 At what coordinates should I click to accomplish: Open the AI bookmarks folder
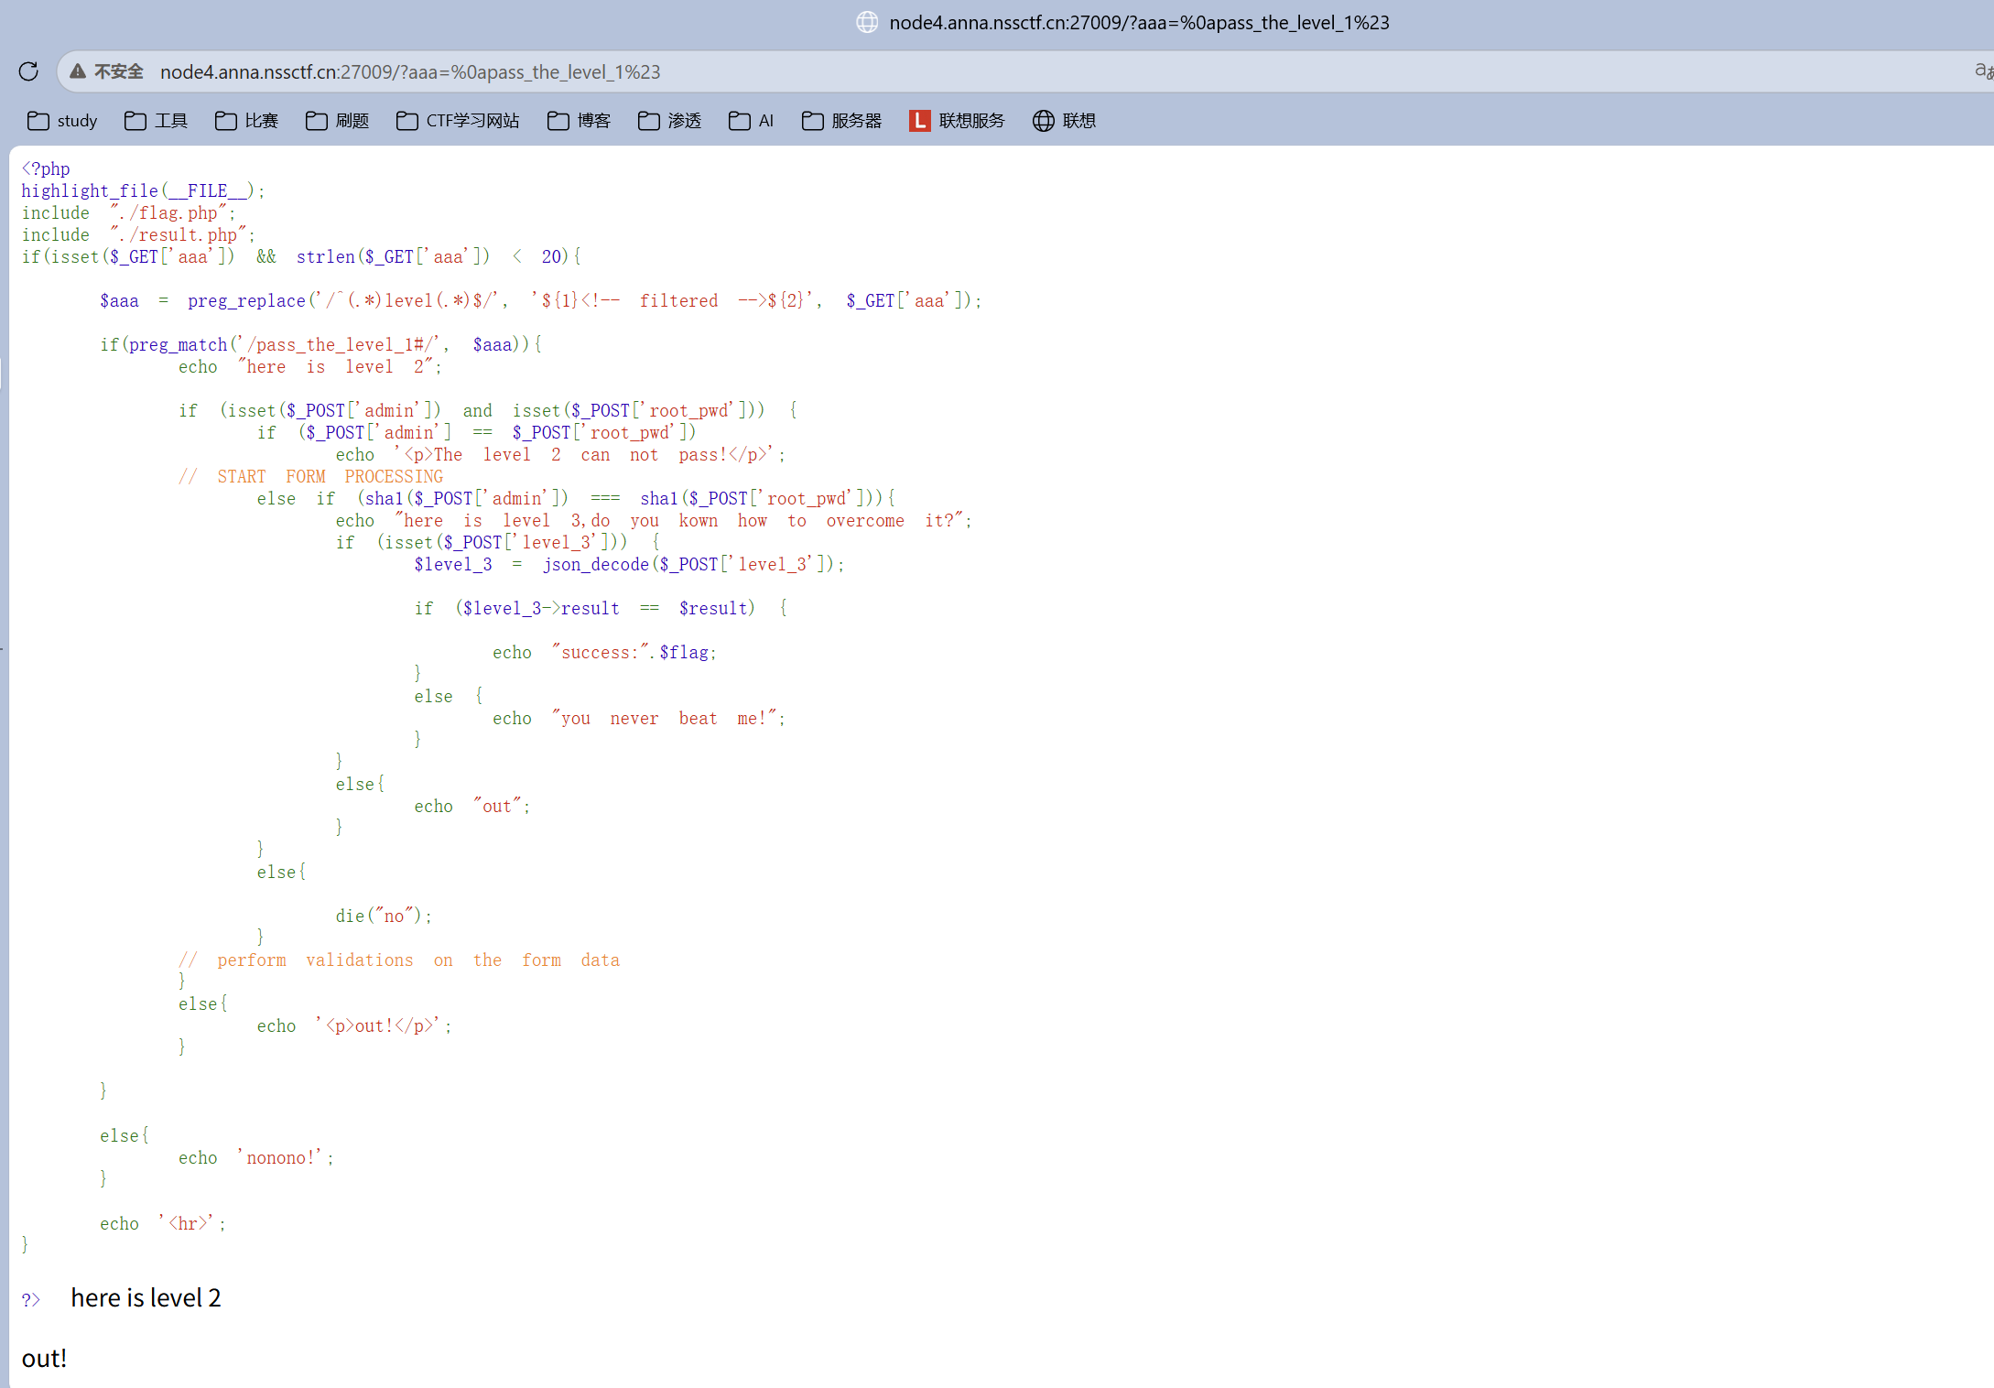751,121
